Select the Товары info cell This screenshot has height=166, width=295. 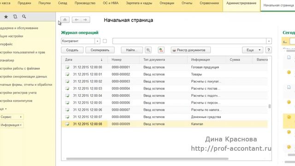(196, 74)
